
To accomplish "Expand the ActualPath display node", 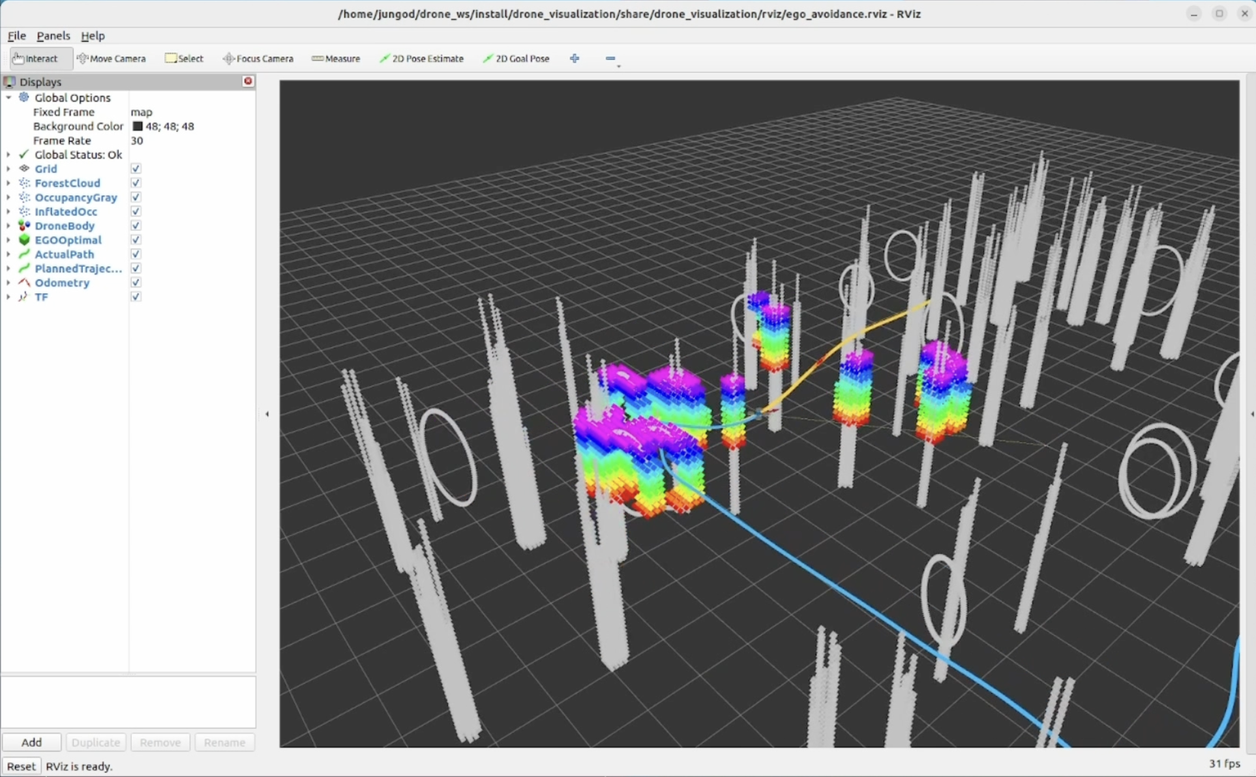I will 8,254.
